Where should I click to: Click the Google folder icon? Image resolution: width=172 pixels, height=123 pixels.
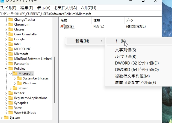(x=11, y=39)
